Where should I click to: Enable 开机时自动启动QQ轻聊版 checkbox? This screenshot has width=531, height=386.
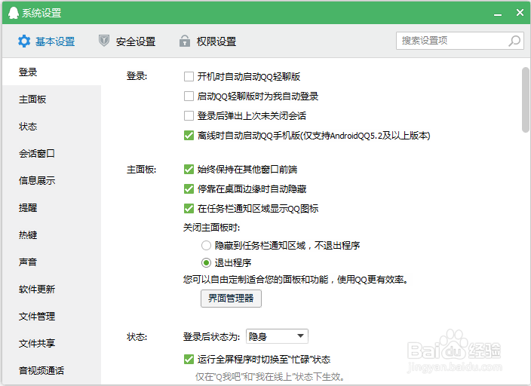tap(189, 77)
